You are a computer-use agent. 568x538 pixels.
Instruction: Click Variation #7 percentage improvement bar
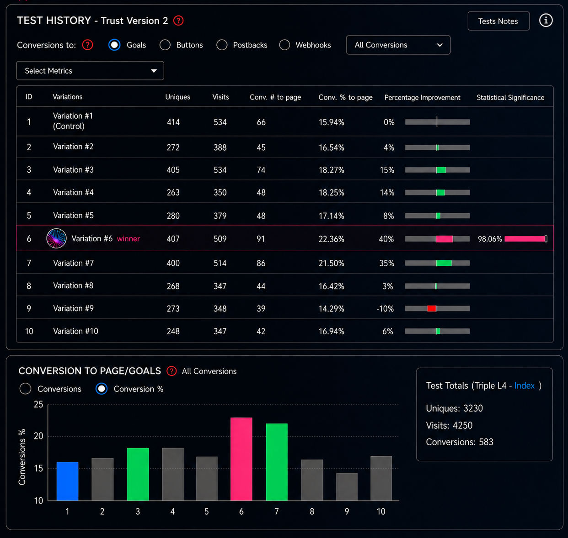[437, 263]
